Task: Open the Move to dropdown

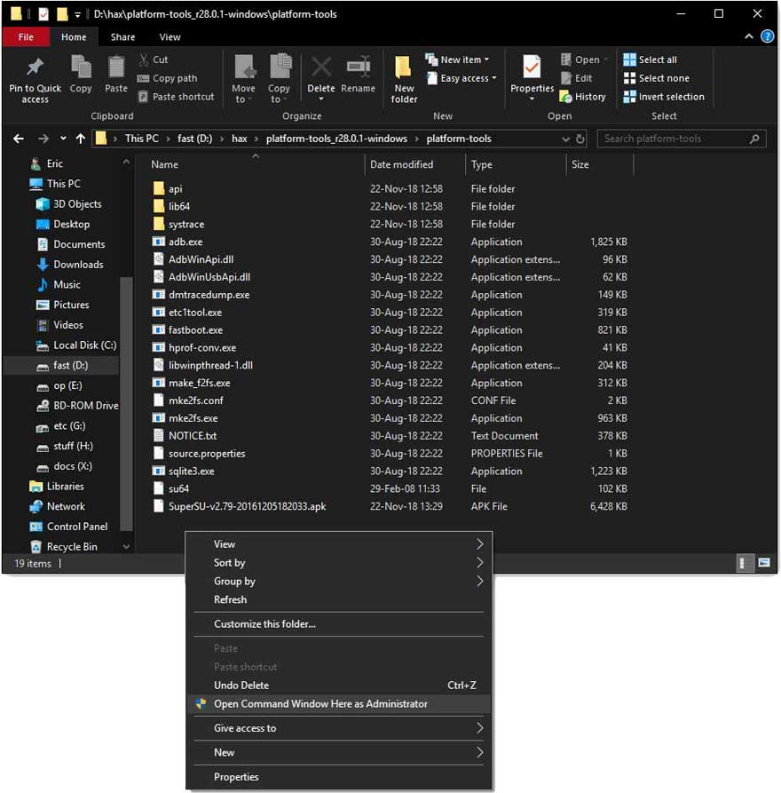Action: 243,79
